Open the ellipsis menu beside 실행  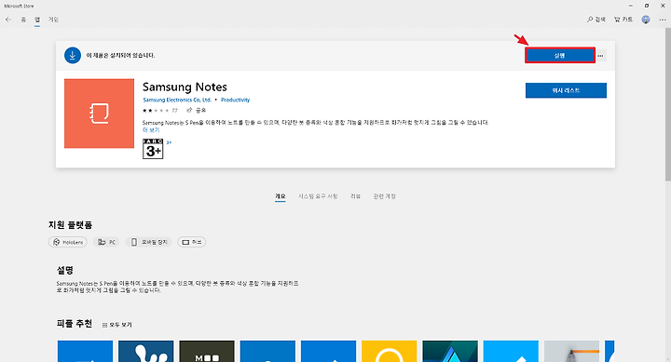pos(600,56)
